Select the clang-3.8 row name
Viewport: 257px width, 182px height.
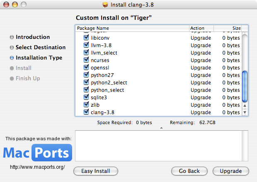point(102,113)
